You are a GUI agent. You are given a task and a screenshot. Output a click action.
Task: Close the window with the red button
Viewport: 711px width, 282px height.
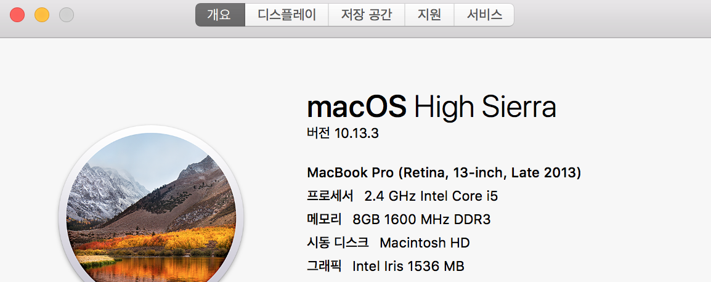17,15
